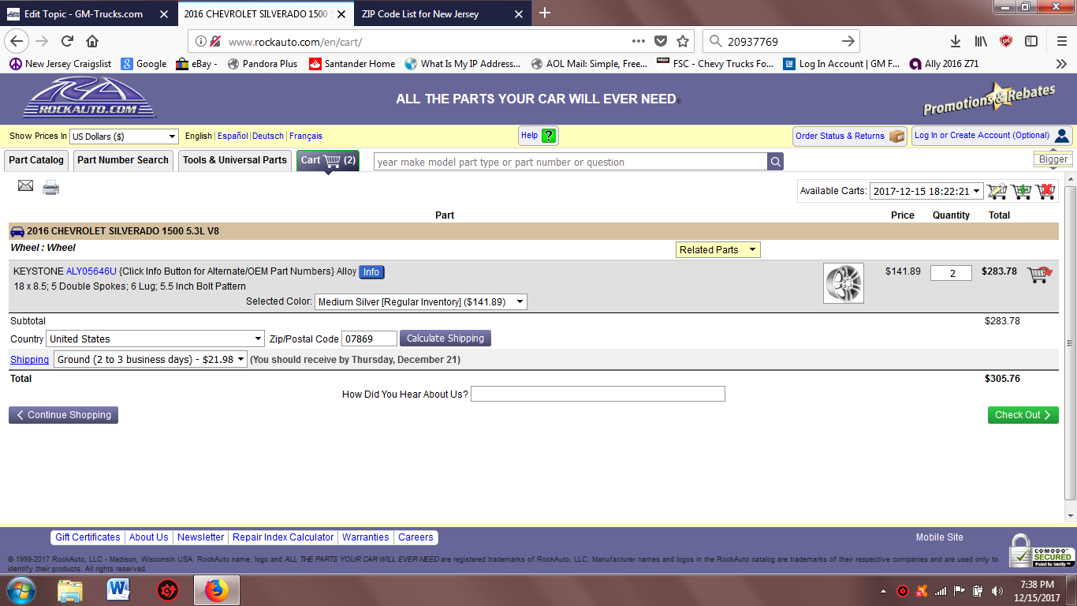Image resolution: width=1077 pixels, height=606 pixels.
Task: Print the cart with the printer icon
Action: tap(51, 187)
